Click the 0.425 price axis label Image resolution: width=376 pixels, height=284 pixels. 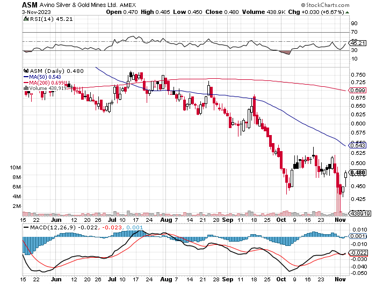coord(358,199)
